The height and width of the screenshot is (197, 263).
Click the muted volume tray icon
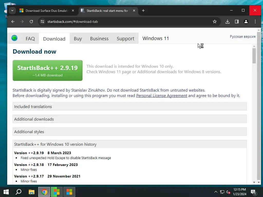228,192
